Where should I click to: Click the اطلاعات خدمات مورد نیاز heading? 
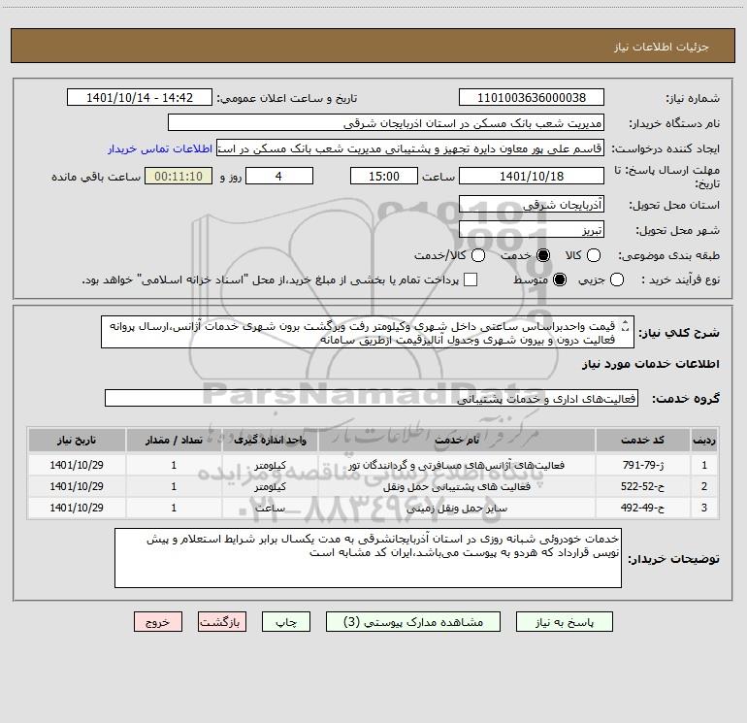[x=651, y=364]
